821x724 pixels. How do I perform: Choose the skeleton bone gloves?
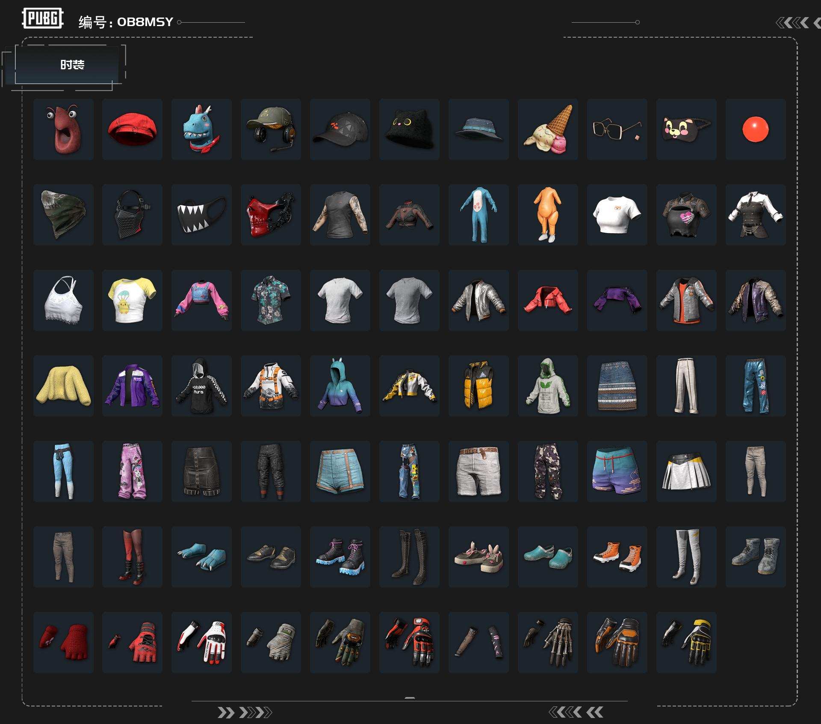[x=548, y=642]
